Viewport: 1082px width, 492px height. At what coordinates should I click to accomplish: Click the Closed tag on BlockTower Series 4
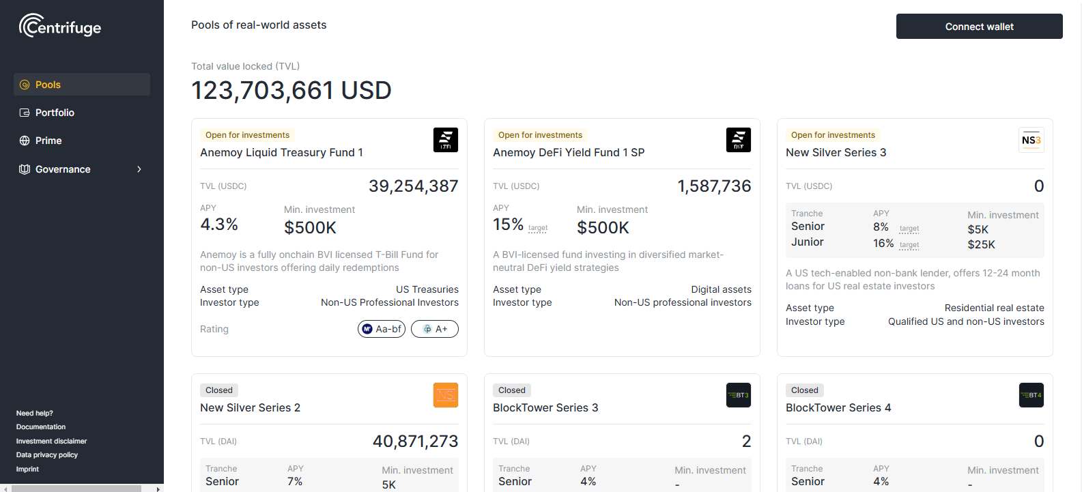click(x=805, y=390)
